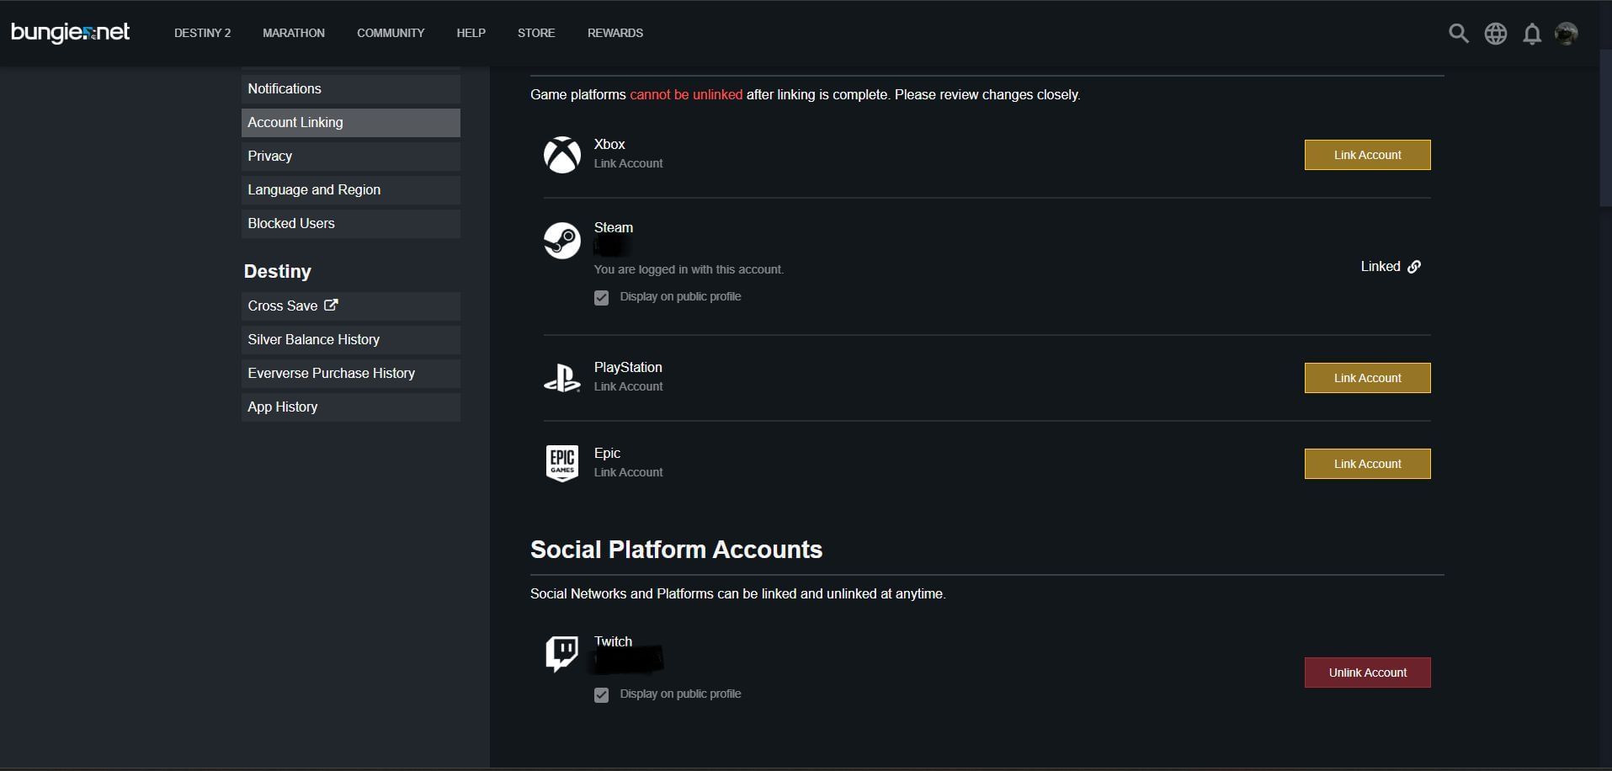Image resolution: width=1612 pixels, height=771 pixels.
Task: Open Privacy settings
Action: (351, 157)
